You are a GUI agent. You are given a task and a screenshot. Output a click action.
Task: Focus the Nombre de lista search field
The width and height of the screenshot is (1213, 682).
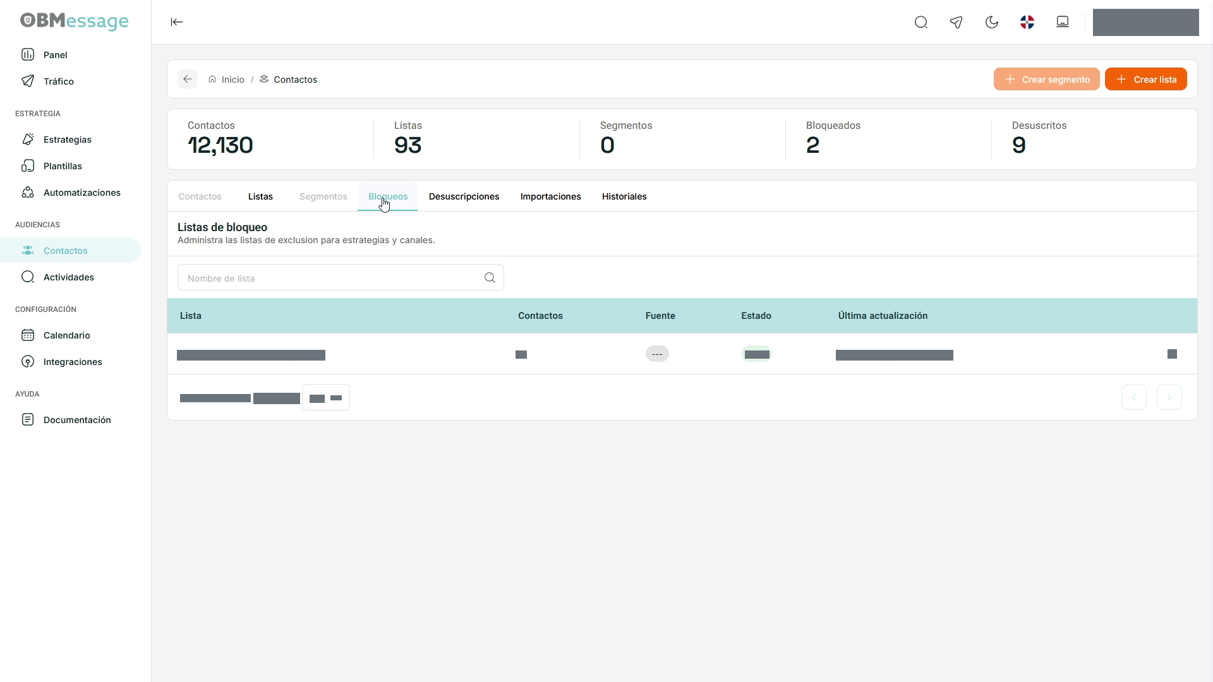[341, 278]
